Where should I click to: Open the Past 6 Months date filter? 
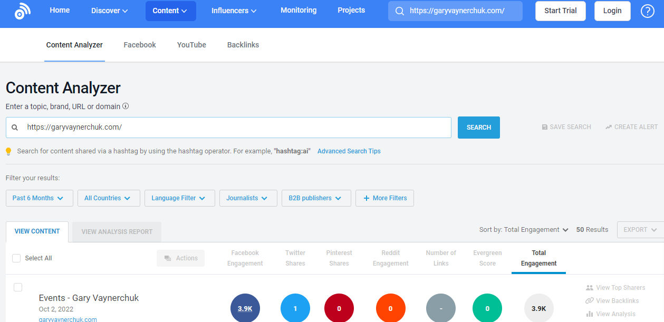(39, 198)
